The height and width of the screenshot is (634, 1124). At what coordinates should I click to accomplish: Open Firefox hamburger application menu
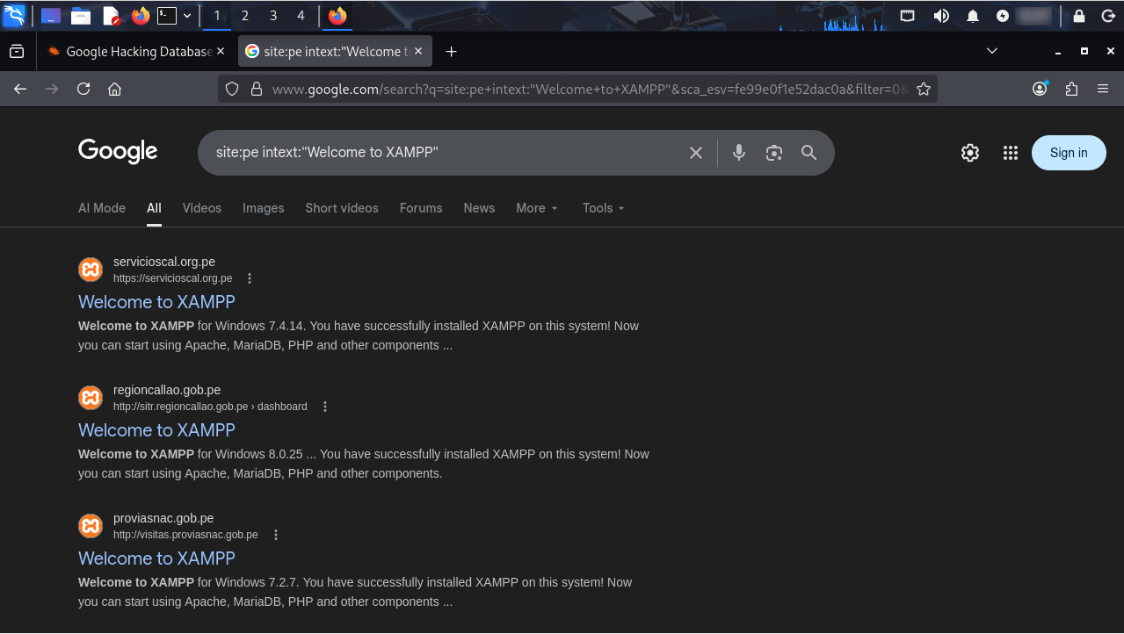coord(1102,89)
